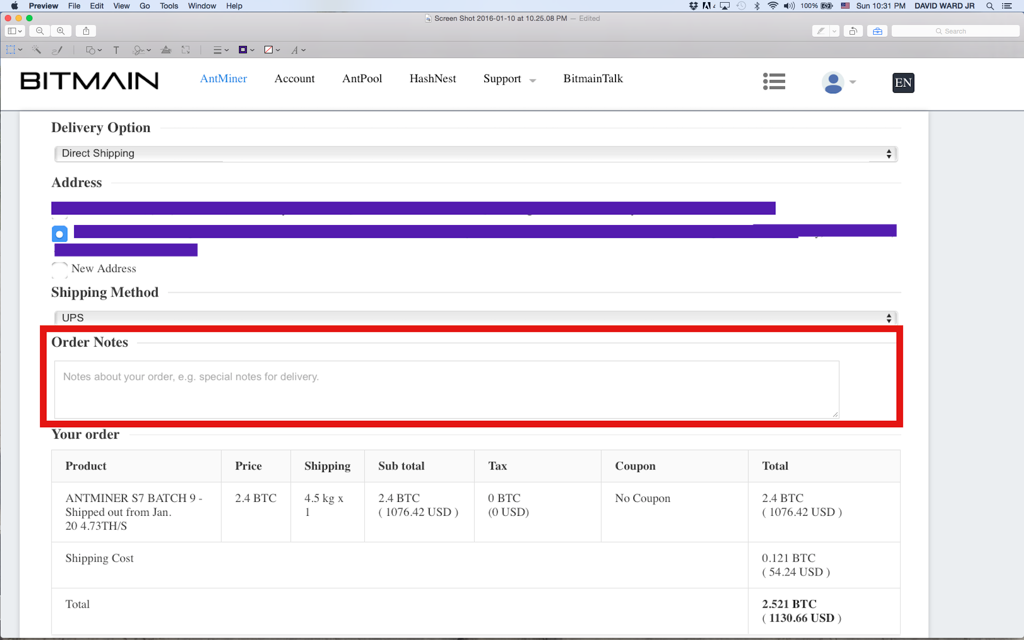Open the Tools menu
Screen dimensions: 1024x640
169,6
